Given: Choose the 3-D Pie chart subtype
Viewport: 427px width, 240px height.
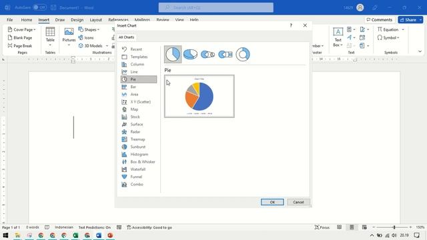Looking at the screenshot, I should [190, 54].
